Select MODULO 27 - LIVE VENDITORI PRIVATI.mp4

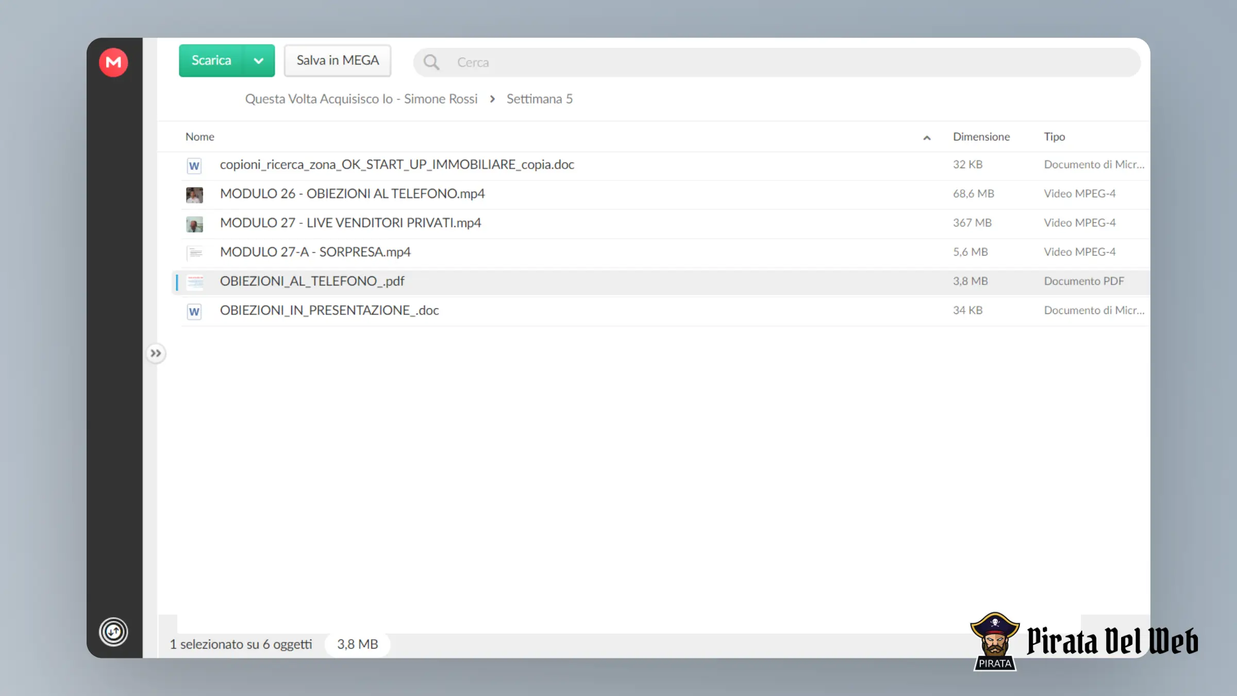click(x=350, y=223)
